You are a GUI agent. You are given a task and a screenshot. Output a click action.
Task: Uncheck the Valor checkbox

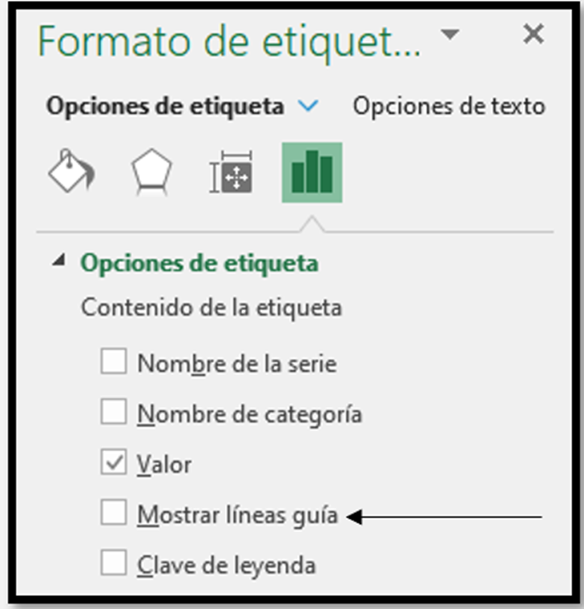click(x=113, y=462)
